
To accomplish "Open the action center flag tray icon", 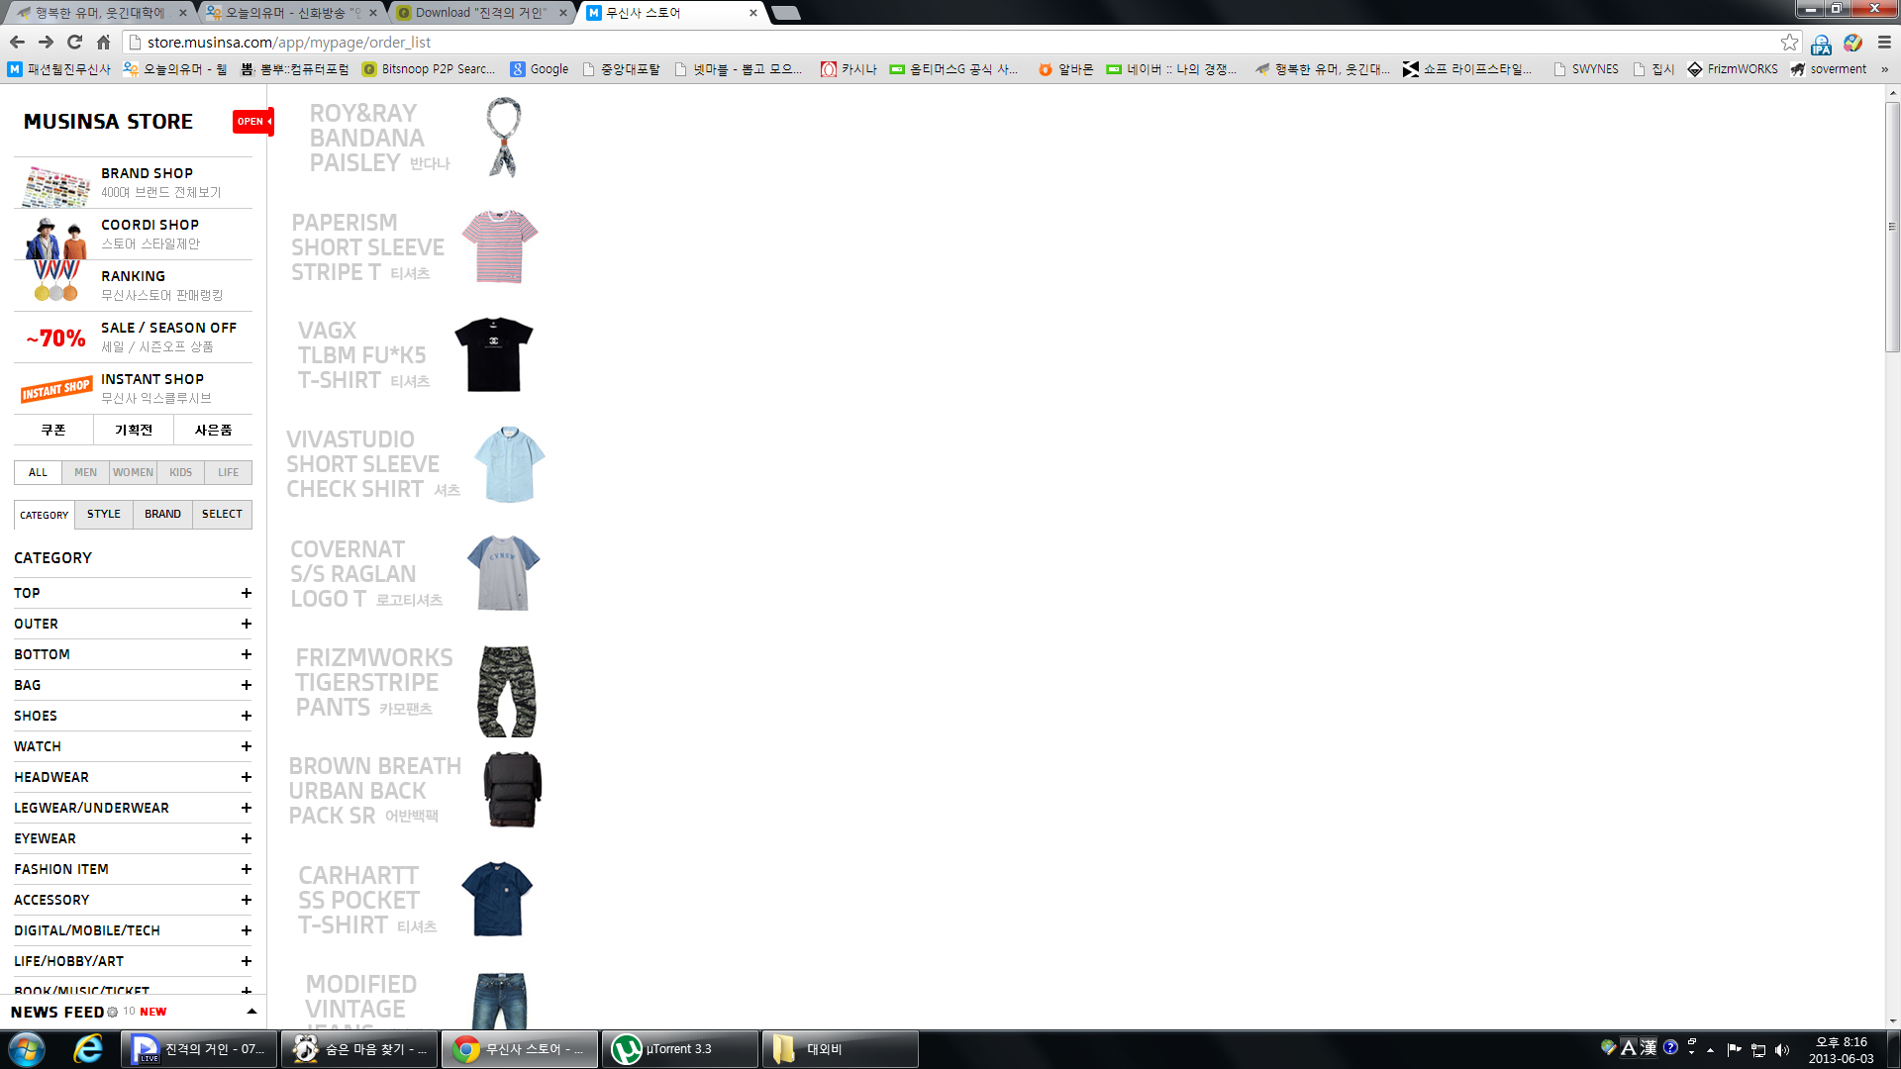I will (x=1734, y=1050).
